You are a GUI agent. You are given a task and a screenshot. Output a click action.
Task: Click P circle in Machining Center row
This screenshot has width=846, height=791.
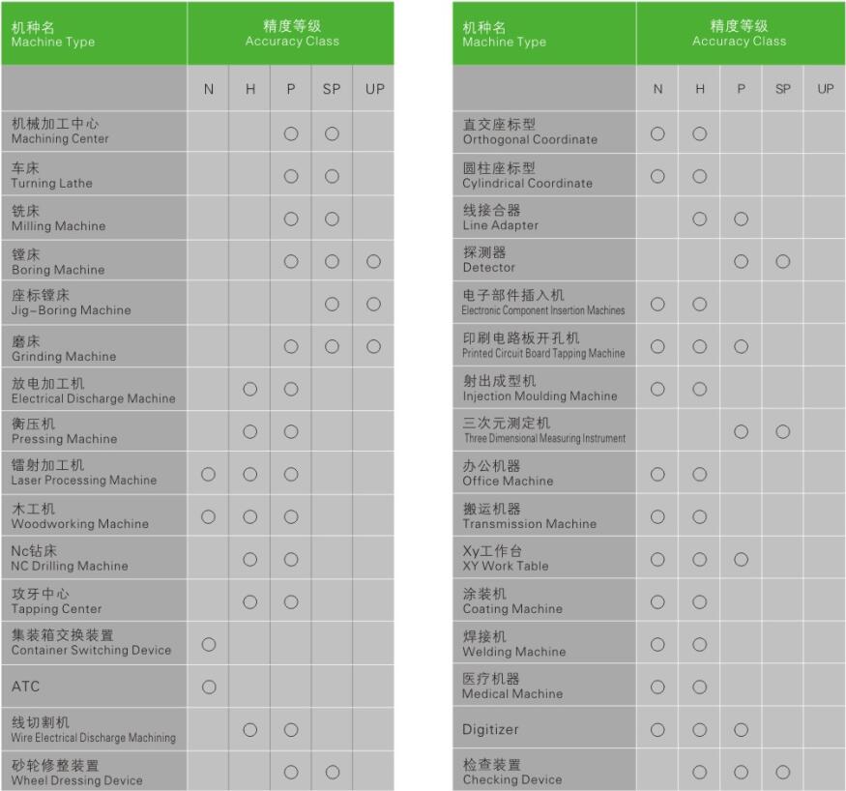291,133
